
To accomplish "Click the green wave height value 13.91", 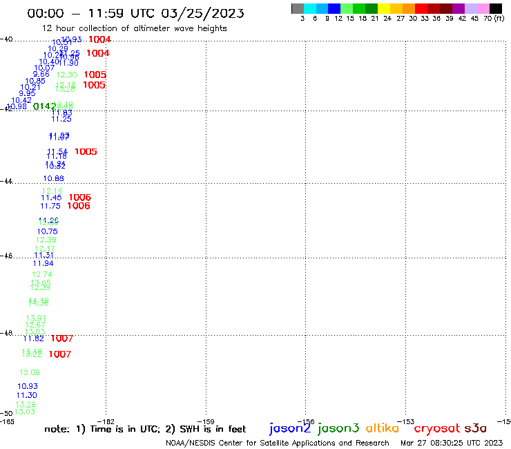I will (x=36, y=318).
